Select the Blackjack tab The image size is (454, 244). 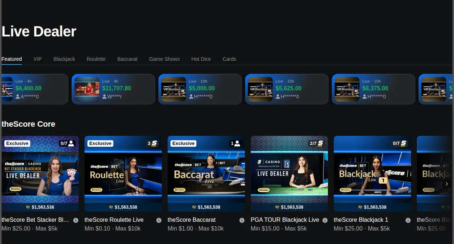[64, 59]
